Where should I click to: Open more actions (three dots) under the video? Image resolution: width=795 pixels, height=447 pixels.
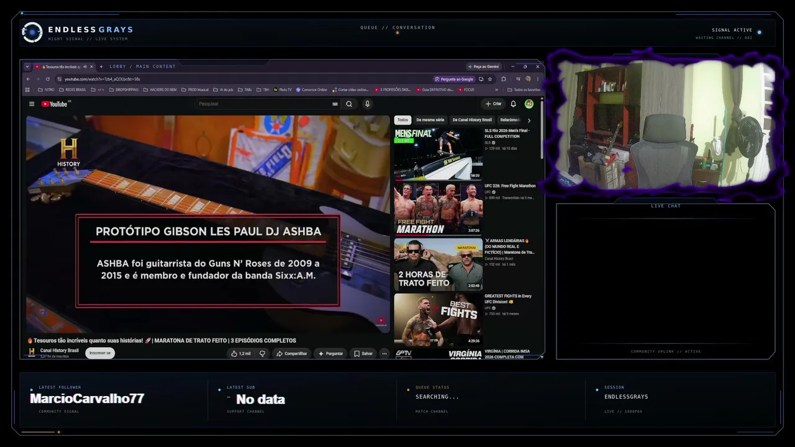coord(384,353)
